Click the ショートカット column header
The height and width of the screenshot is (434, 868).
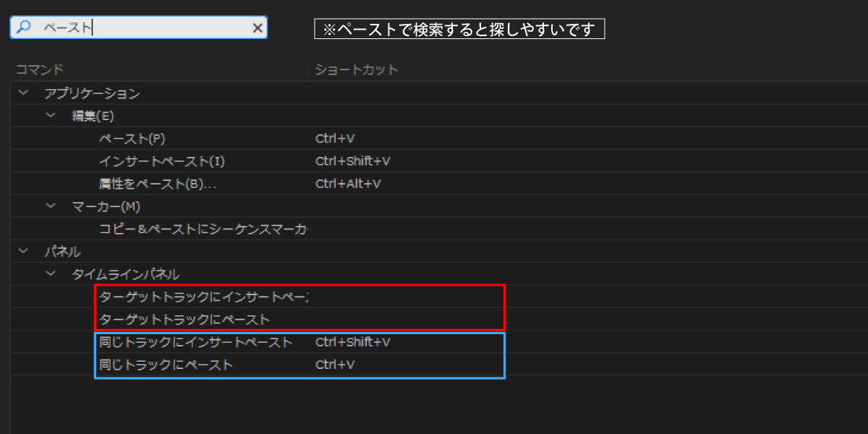[357, 69]
